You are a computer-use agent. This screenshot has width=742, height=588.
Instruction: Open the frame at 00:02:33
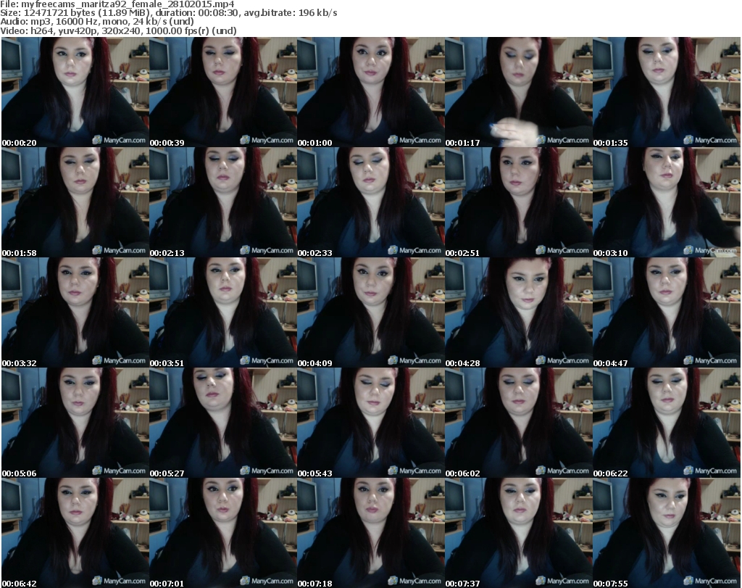(371, 202)
